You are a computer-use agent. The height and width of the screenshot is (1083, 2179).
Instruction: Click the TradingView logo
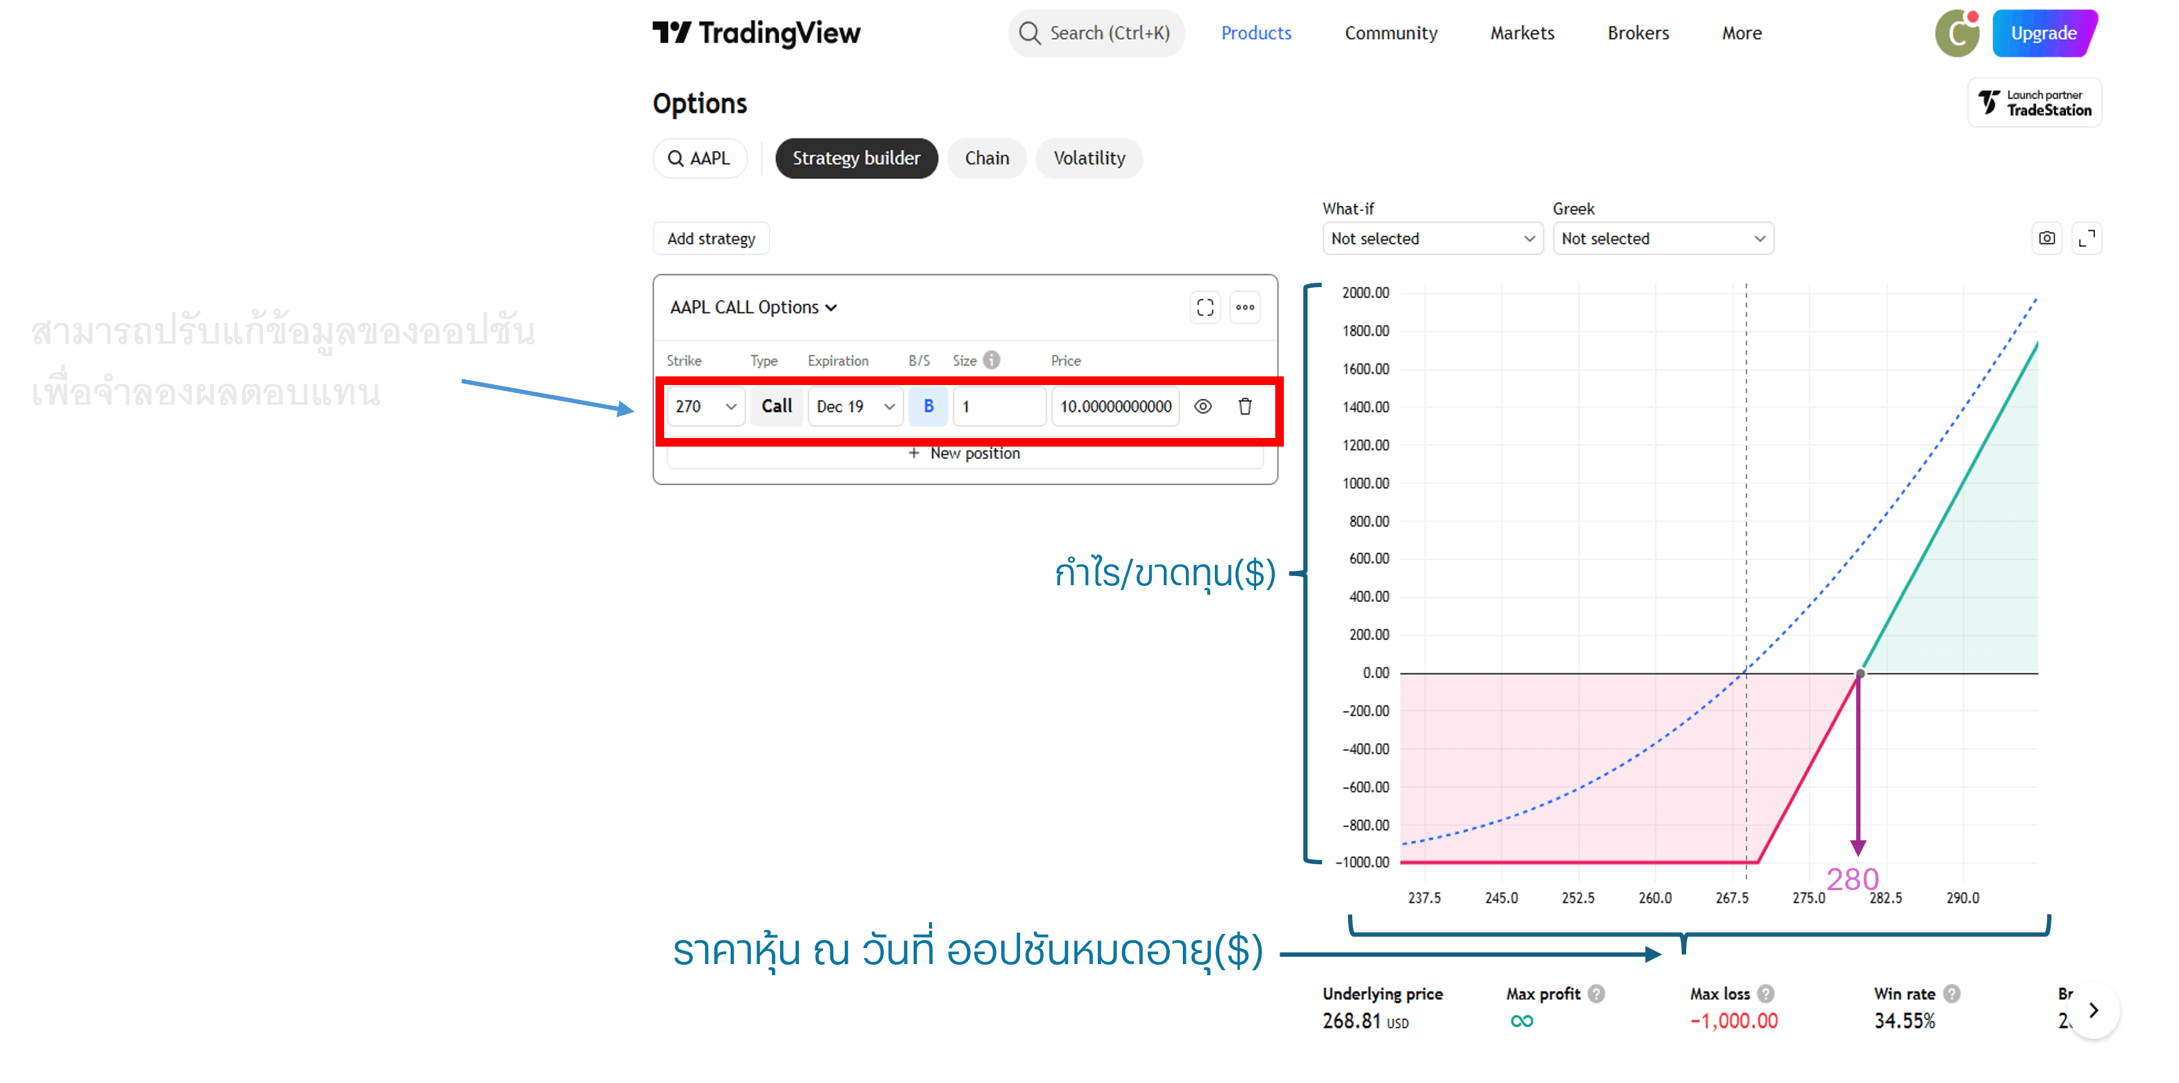point(757,33)
